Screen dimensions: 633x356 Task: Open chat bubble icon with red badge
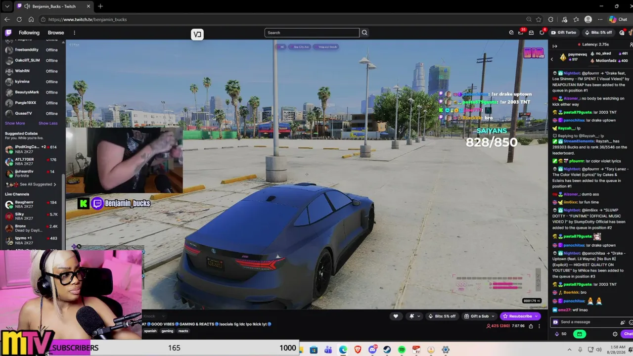click(542, 33)
